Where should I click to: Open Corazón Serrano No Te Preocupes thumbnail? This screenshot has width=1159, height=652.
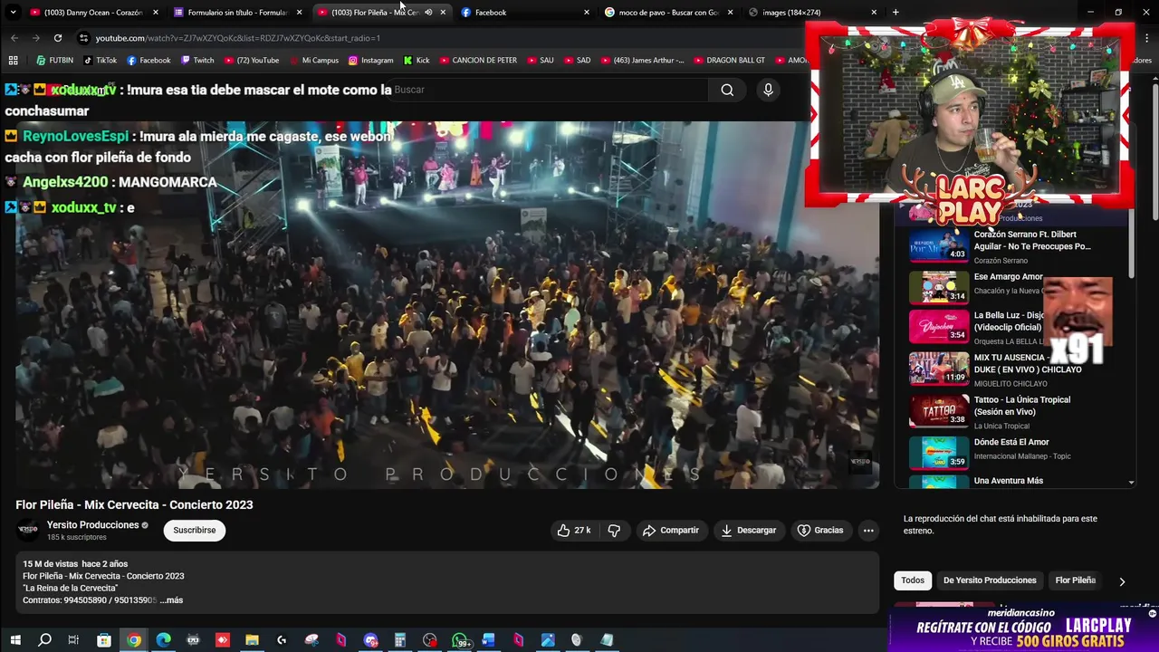(938, 245)
